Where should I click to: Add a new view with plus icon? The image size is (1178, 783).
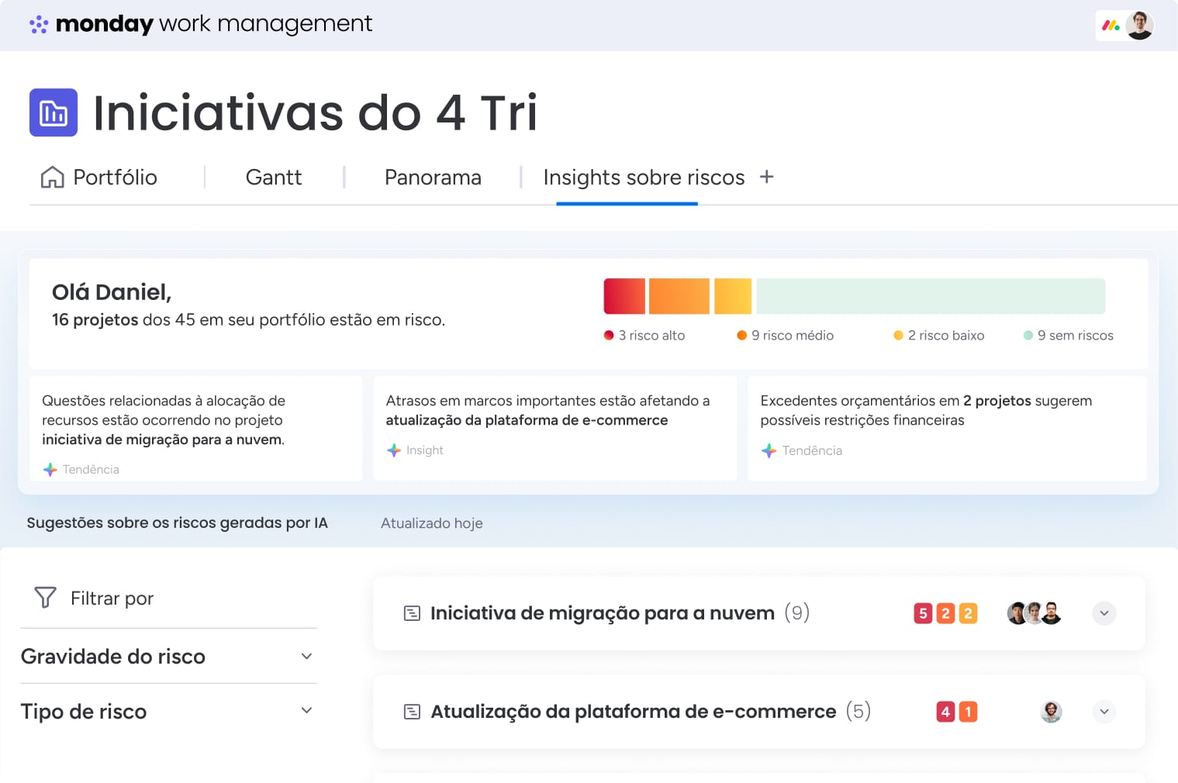[x=766, y=177]
